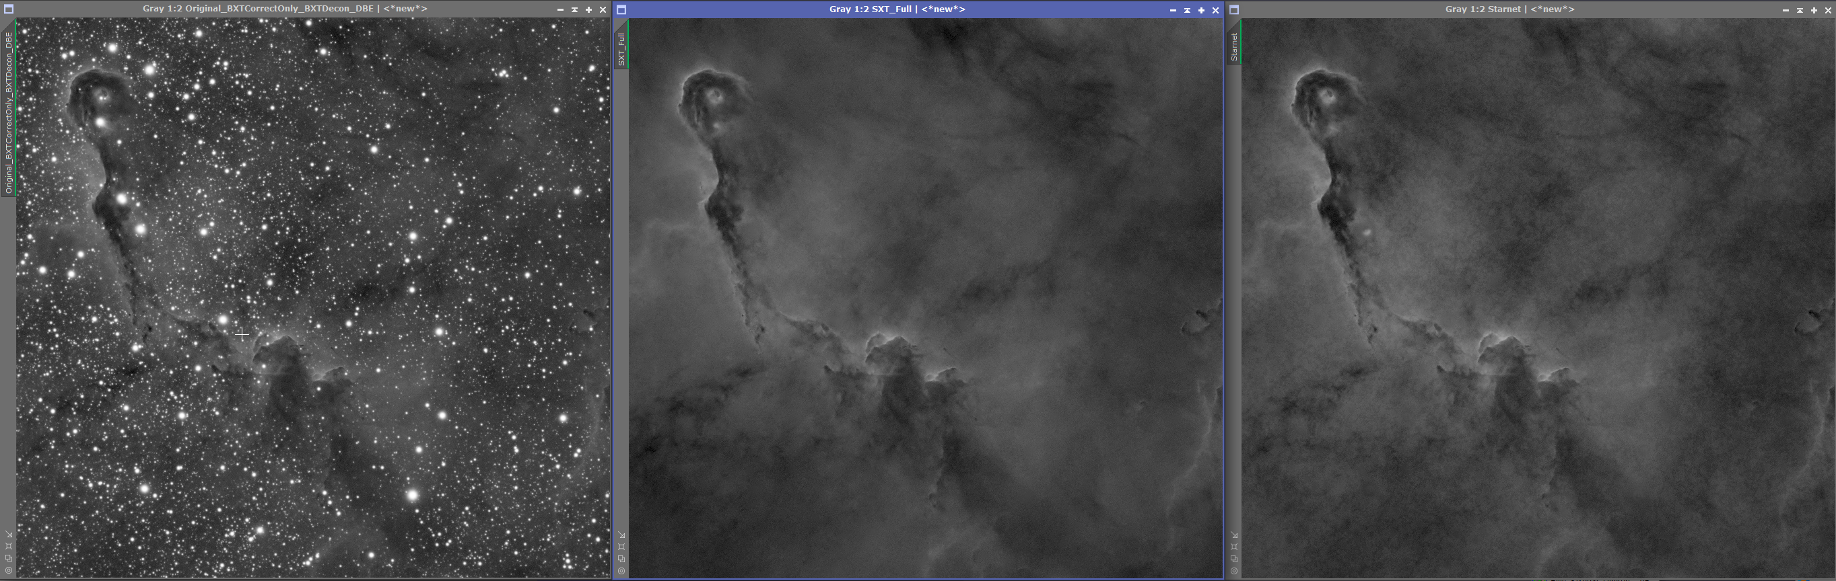Maximize the SXT_Full window with plus button
1836x581 pixels.
click(x=1202, y=11)
